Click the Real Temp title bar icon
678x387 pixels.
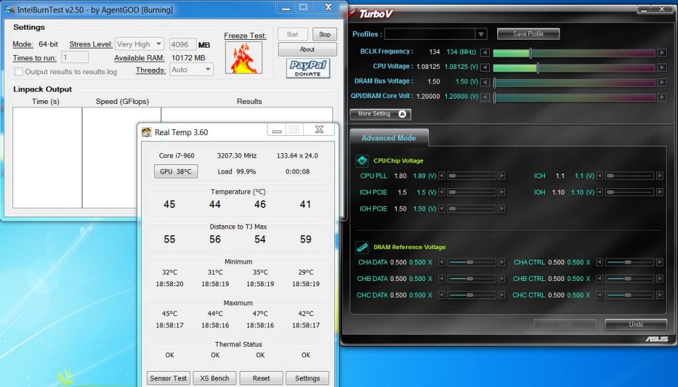pos(146,132)
